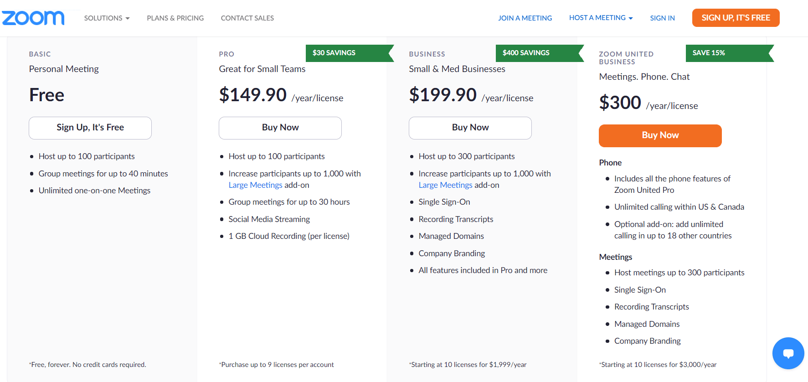Buy the Pro plan now
Image resolution: width=808 pixels, height=382 pixels.
point(280,128)
